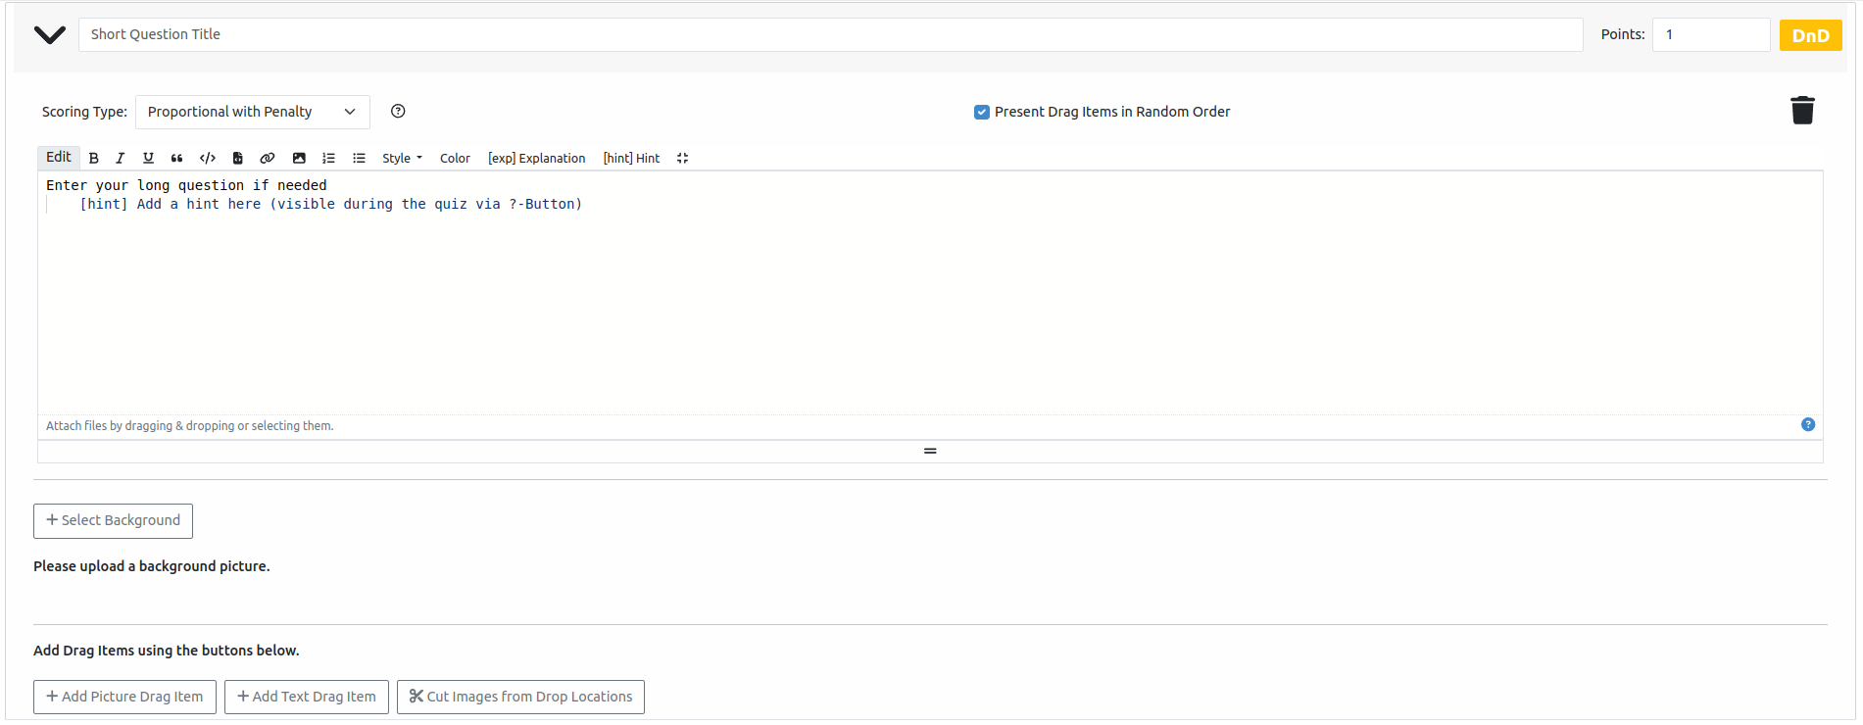
Task: Click Add Text Drag Item
Action: point(306,697)
